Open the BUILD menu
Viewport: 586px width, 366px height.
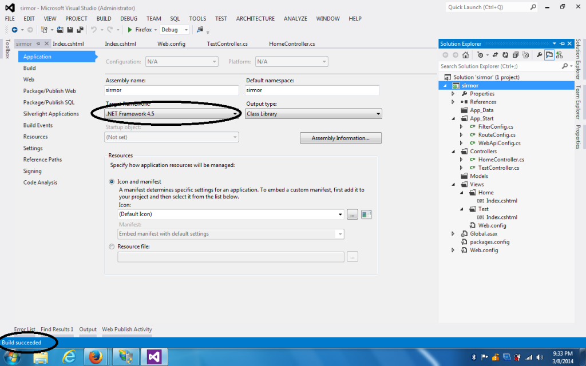click(104, 19)
